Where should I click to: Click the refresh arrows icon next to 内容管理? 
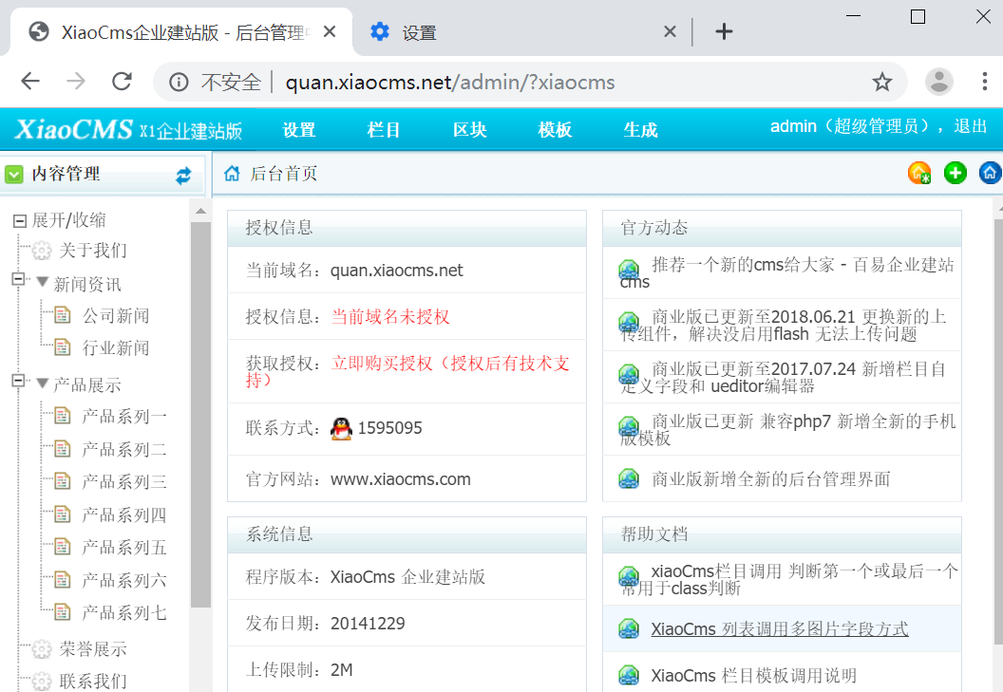click(183, 176)
